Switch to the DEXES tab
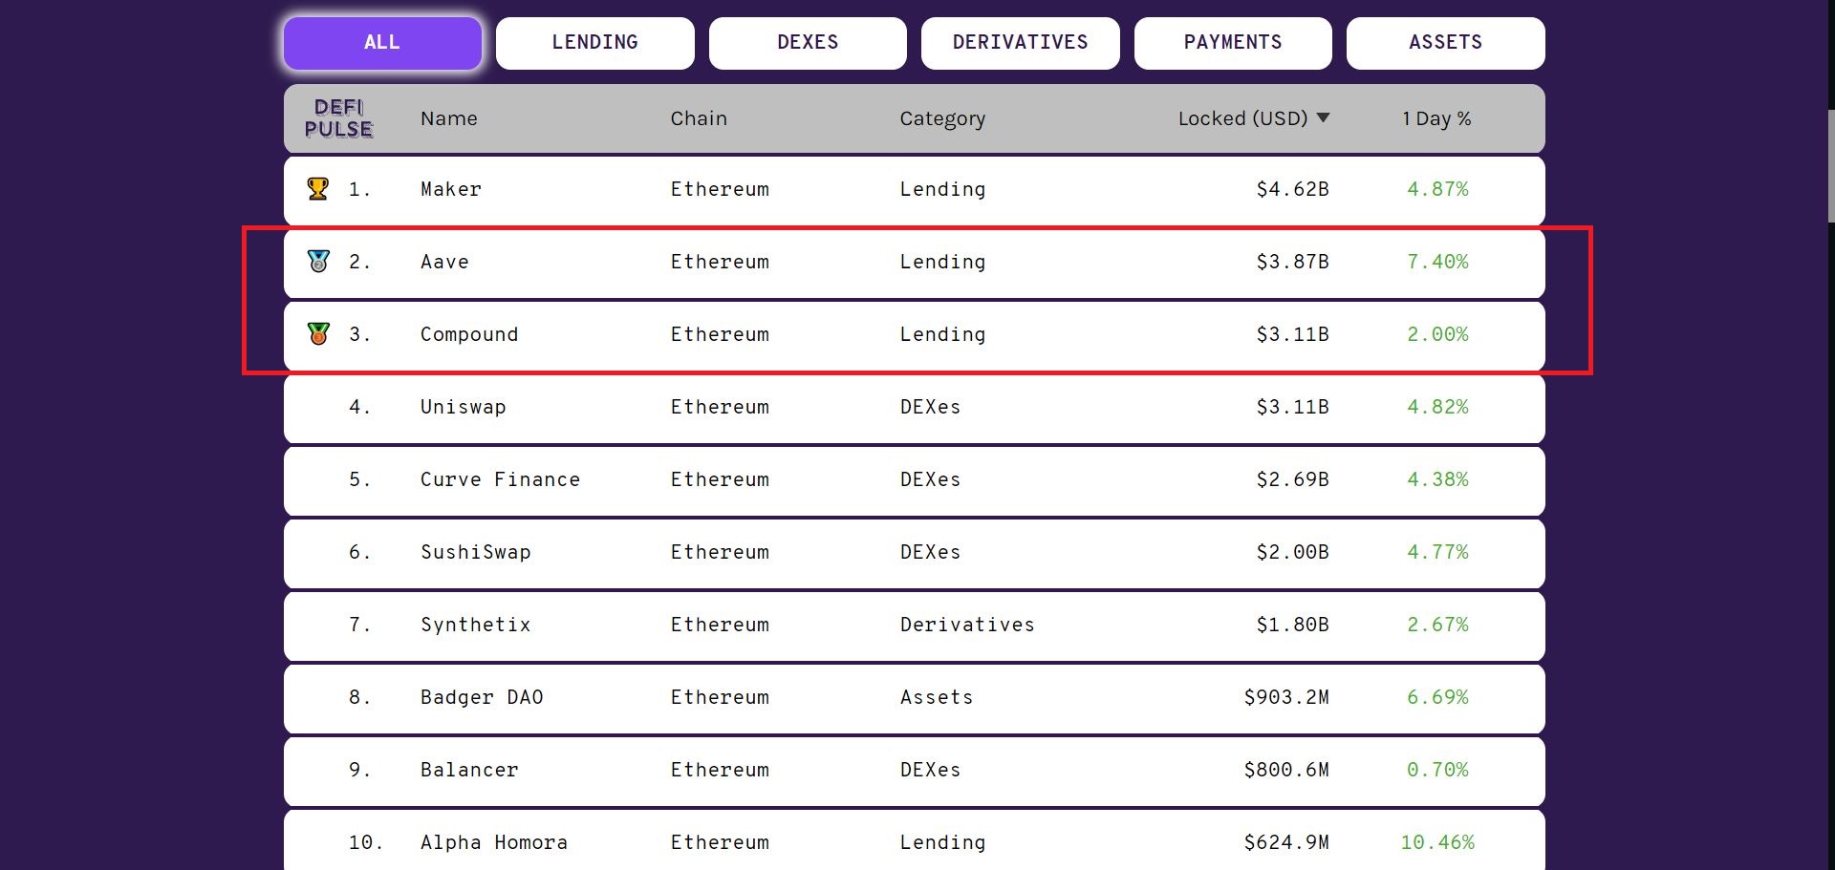This screenshot has height=870, width=1835. pyautogui.click(x=808, y=42)
